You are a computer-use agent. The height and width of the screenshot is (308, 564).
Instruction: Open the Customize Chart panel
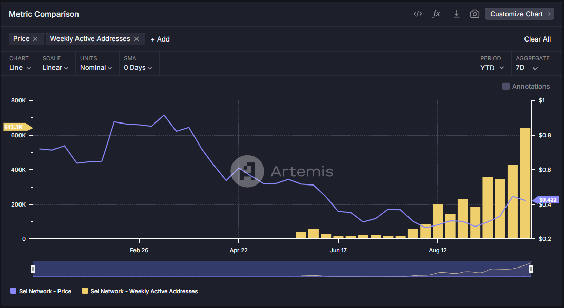point(519,14)
